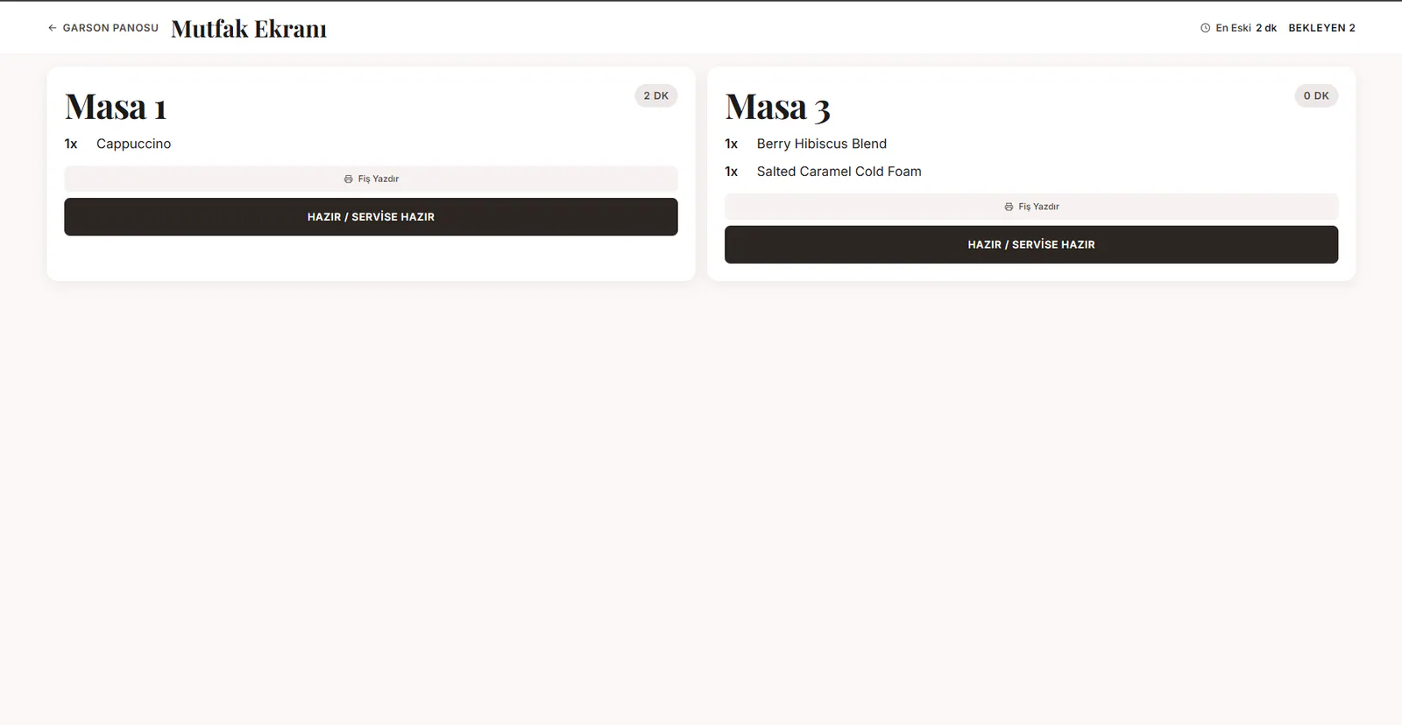1402x725 pixels.
Task: Click the Masa 3 heading
Action: (777, 108)
